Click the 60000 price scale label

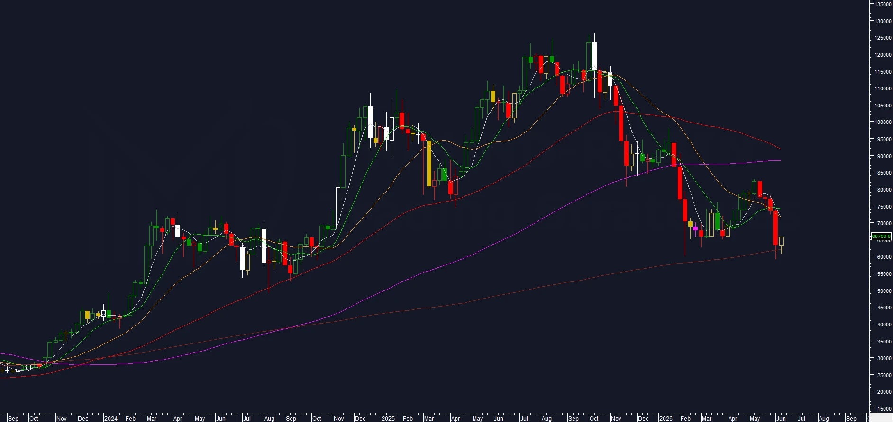click(884, 257)
